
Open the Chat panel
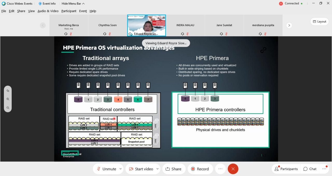310,169
